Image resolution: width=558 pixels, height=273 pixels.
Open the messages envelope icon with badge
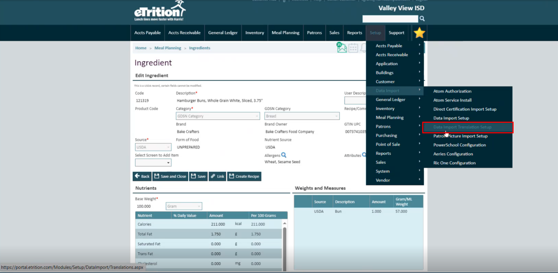click(342, 47)
